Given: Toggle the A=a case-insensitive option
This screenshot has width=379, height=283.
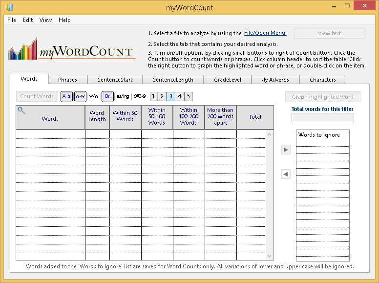Looking at the screenshot, I should 66,96.
